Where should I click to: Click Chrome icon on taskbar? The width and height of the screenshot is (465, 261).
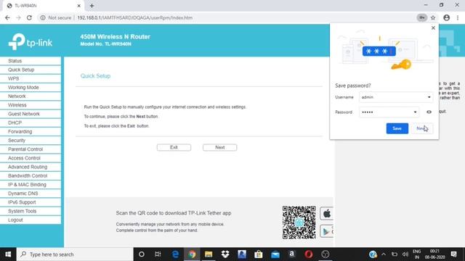coord(192,254)
